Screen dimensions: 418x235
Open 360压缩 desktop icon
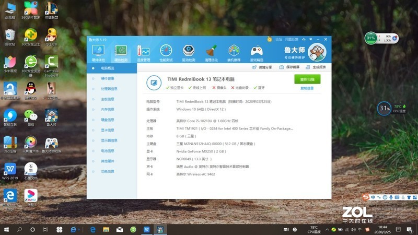(x=10, y=145)
